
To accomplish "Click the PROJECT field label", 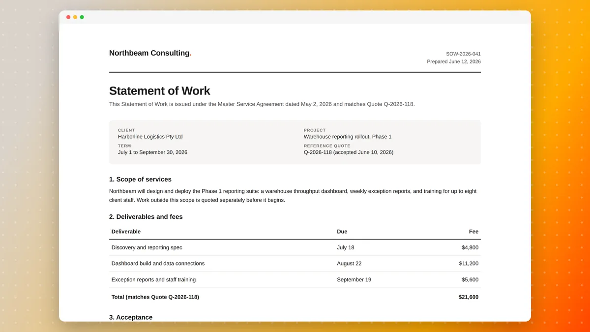I will coord(315,130).
